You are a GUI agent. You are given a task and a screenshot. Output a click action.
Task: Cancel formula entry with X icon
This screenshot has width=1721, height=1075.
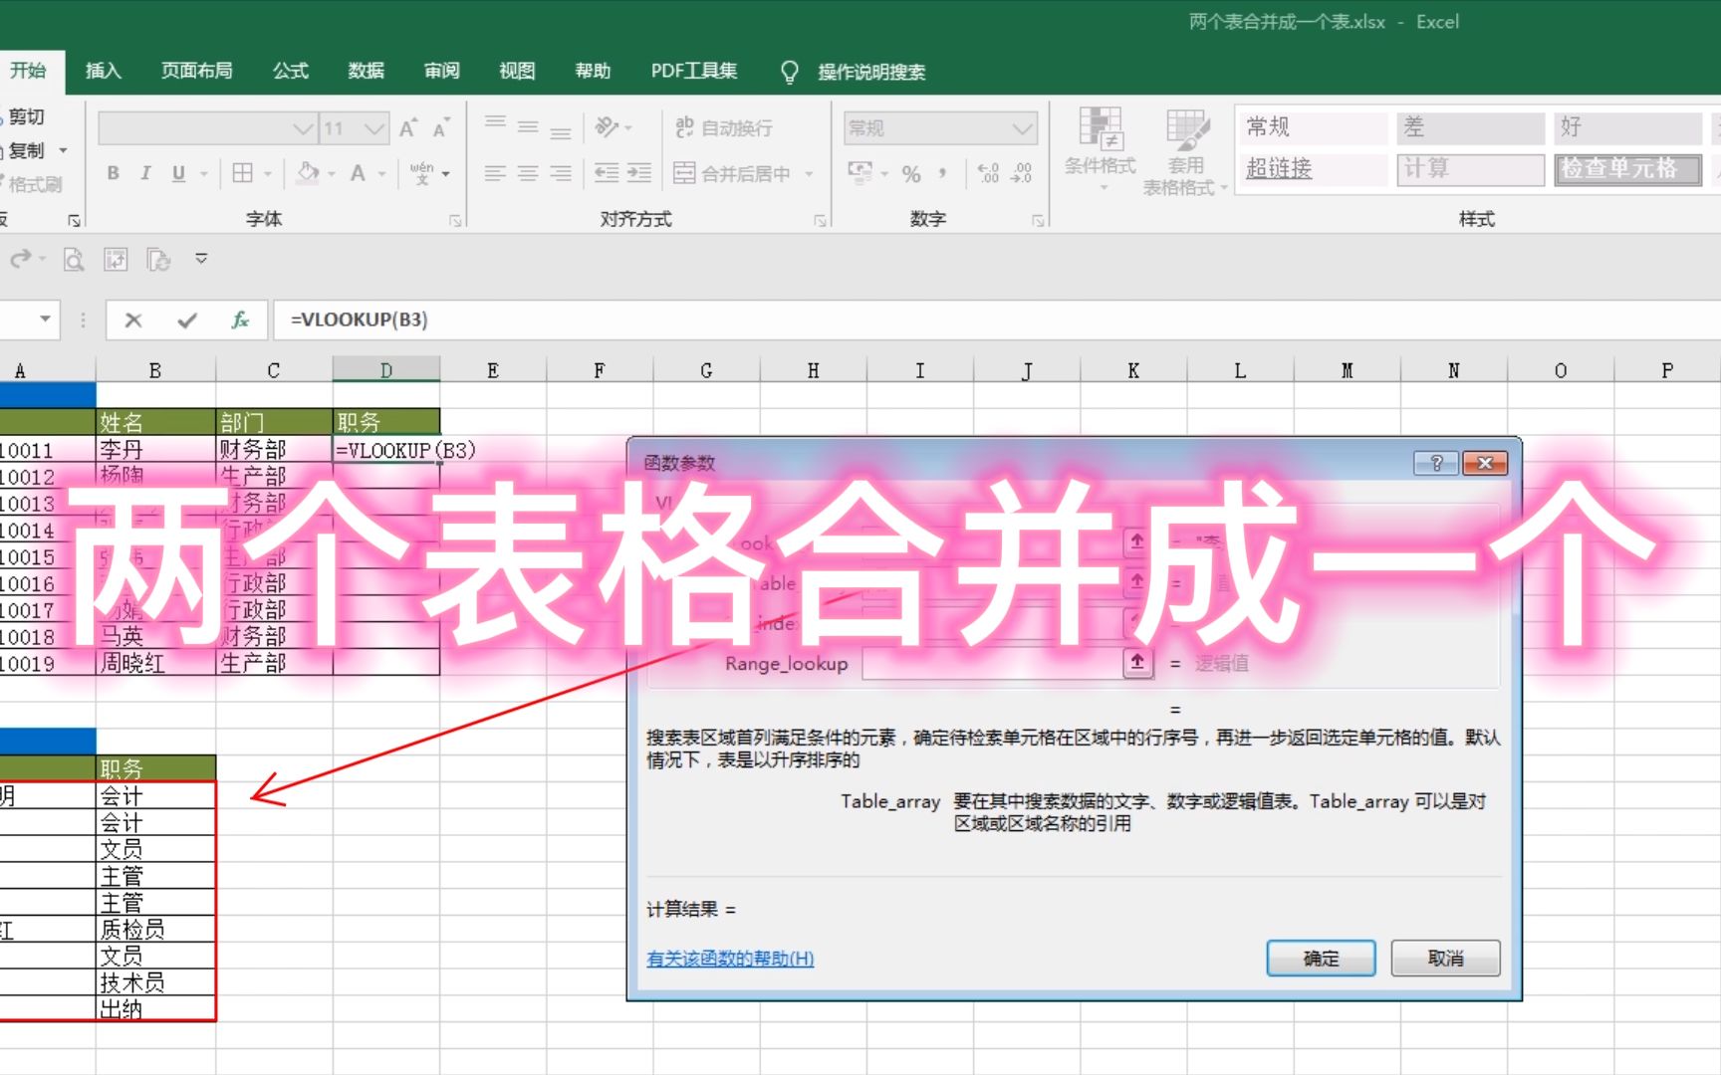[133, 321]
